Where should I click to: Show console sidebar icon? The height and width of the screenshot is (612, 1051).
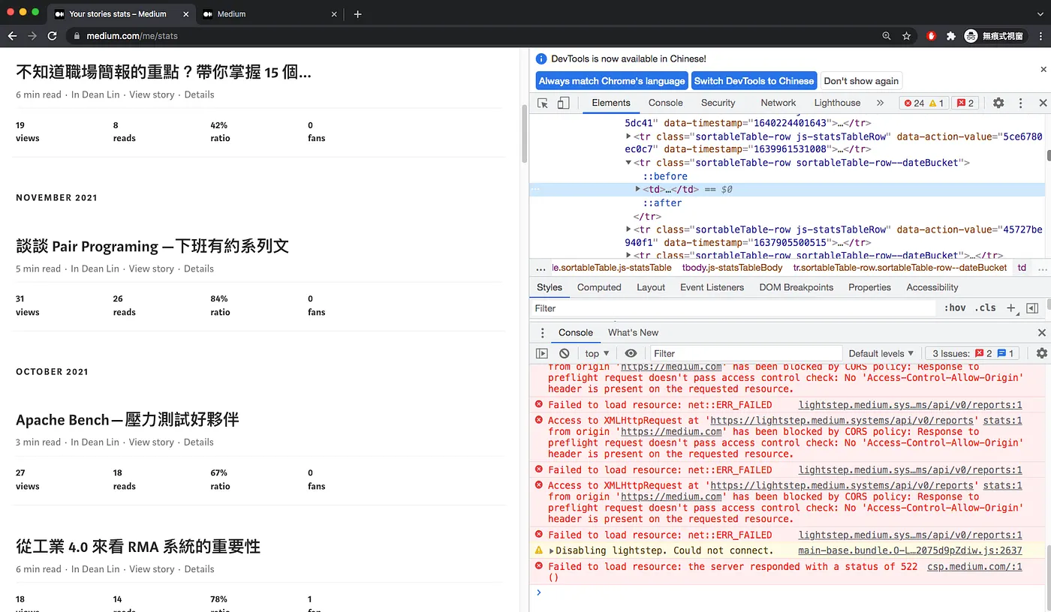pos(542,353)
